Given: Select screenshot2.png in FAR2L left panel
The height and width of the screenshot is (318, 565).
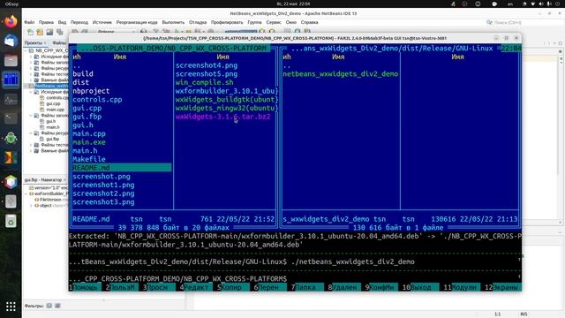Looking at the screenshot, I should pos(103,193).
